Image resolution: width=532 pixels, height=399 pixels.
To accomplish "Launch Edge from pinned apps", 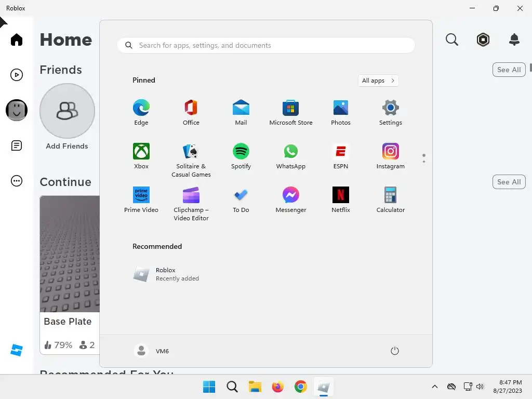I will point(141,112).
